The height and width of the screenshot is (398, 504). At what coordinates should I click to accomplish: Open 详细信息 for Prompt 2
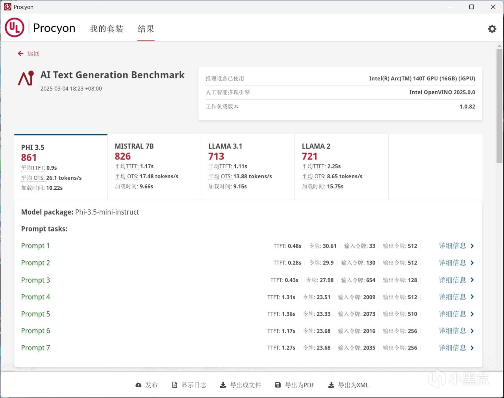point(452,263)
